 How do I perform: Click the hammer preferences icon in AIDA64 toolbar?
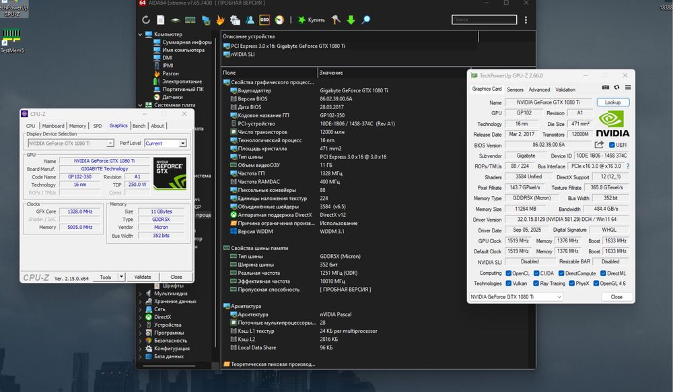pos(336,20)
